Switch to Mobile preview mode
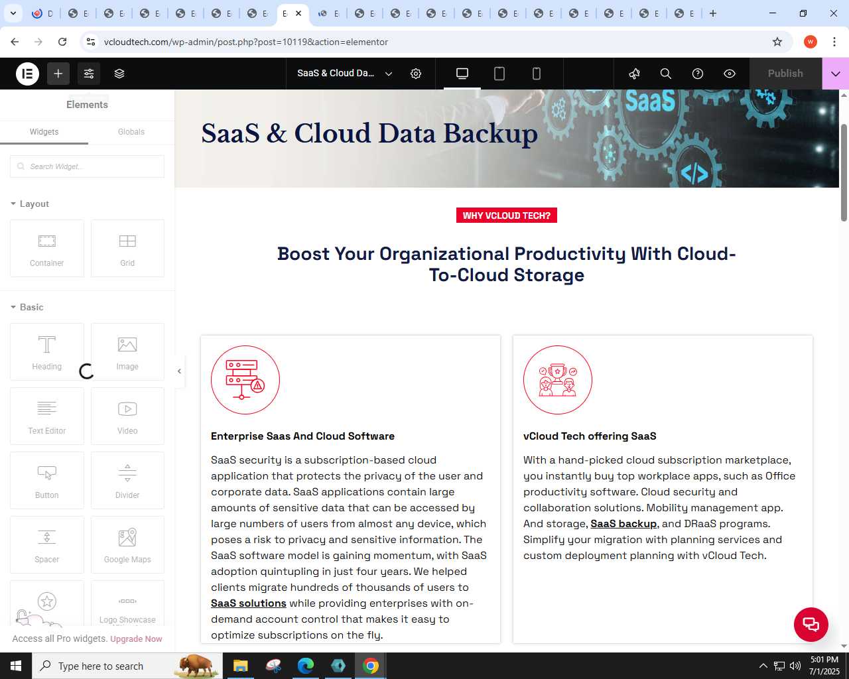 (537, 74)
